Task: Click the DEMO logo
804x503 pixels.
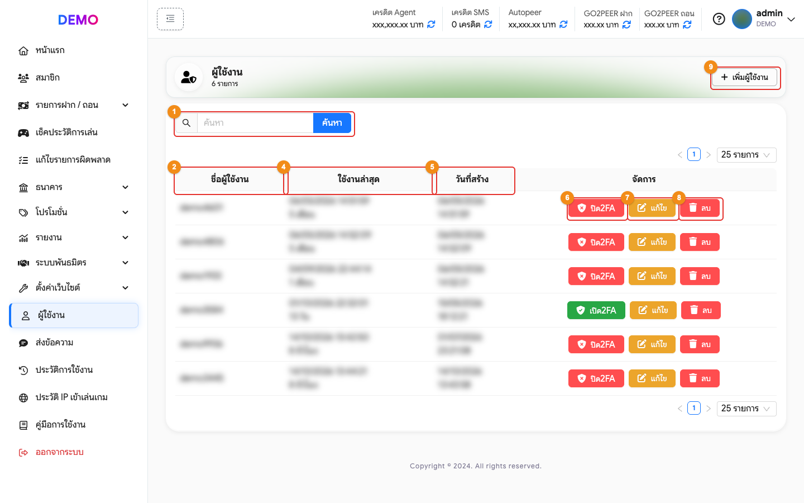Action: [x=78, y=20]
